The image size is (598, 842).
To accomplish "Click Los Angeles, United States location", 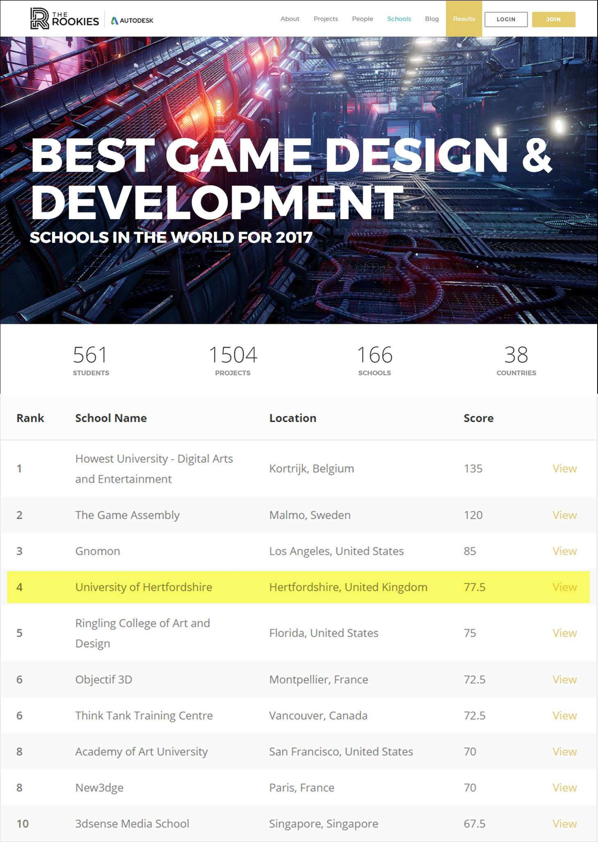I will (337, 551).
